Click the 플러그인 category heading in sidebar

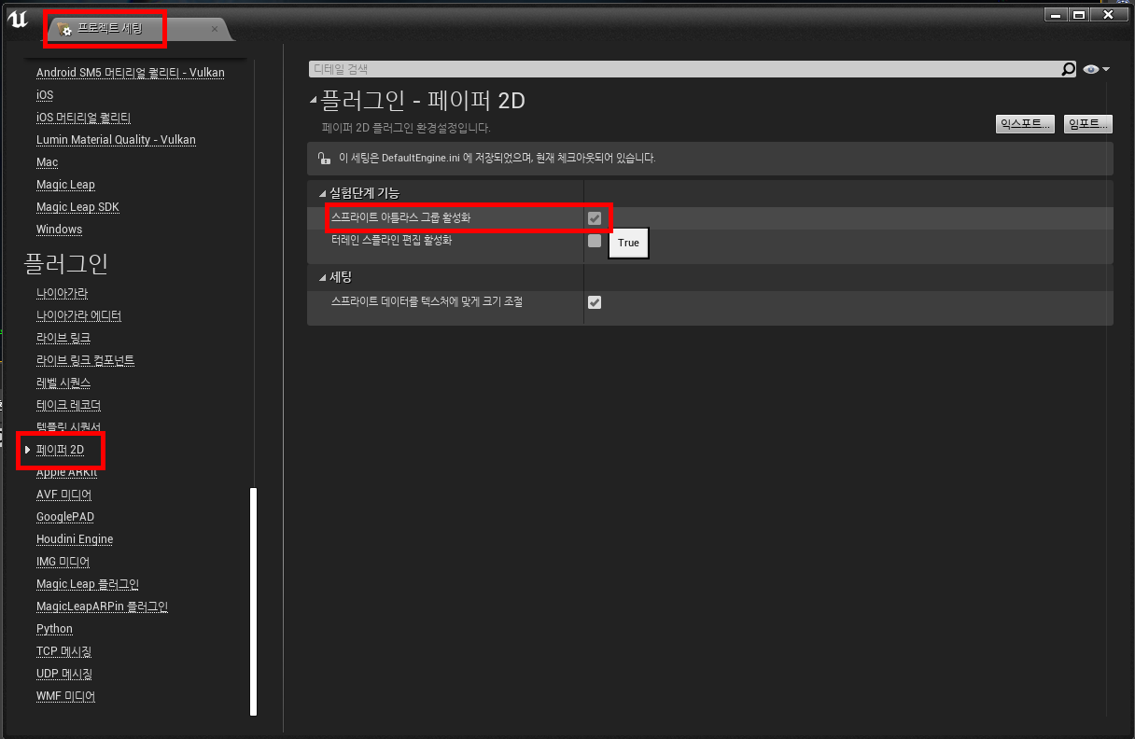click(65, 264)
